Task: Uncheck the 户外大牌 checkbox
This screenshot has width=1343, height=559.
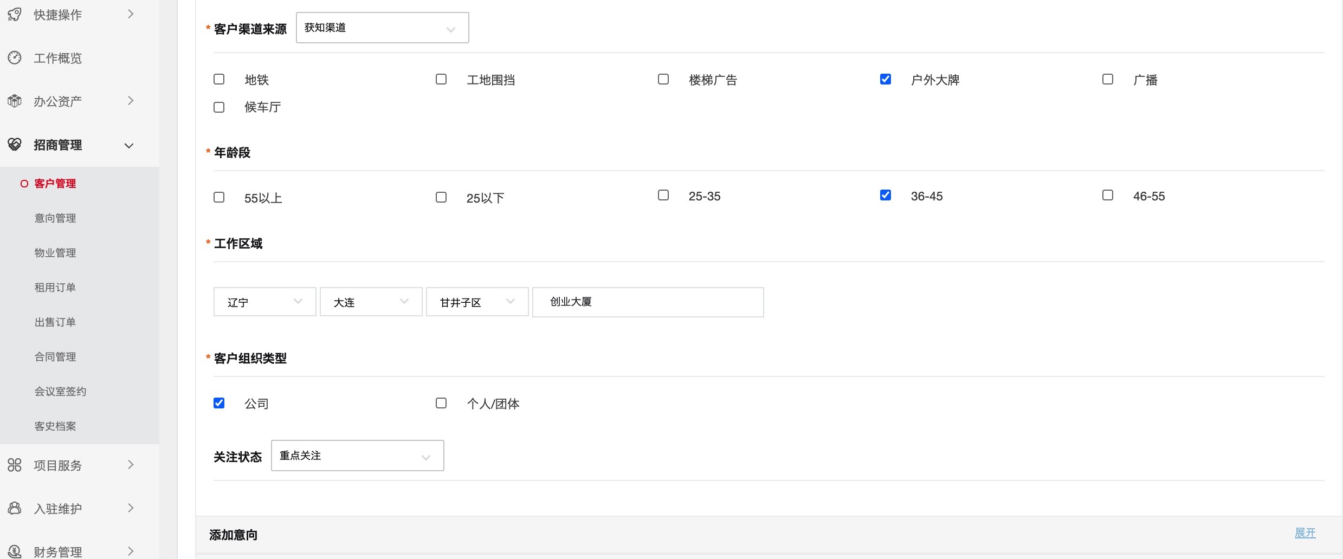Action: 886,80
